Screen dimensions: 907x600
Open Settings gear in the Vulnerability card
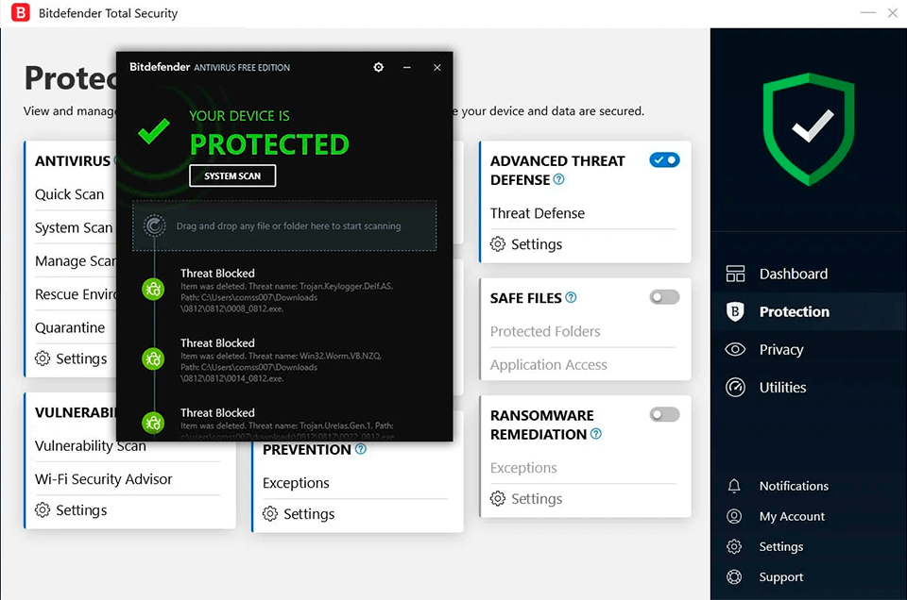(43, 510)
